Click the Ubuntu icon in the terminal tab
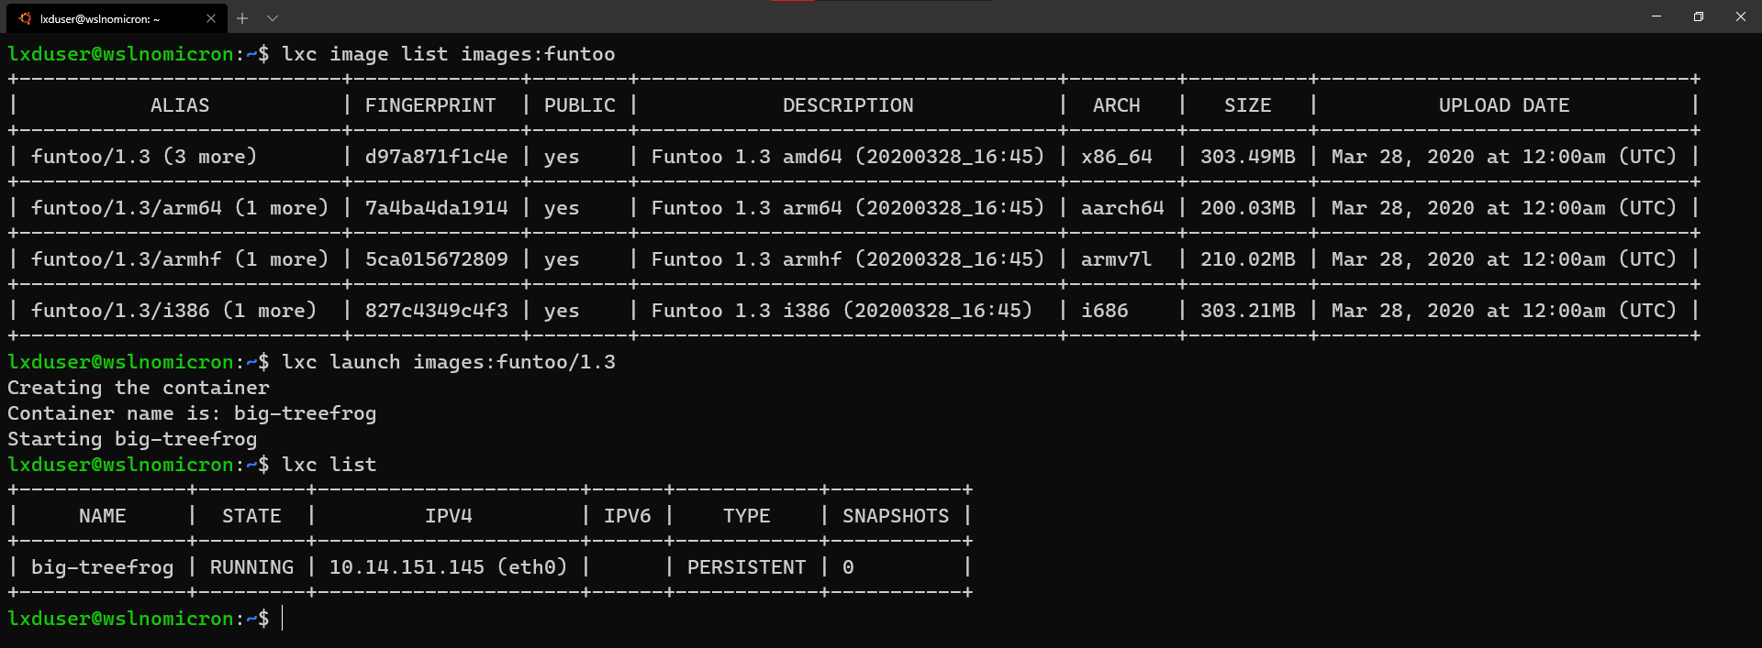This screenshot has width=1762, height=648. [x=26, y=18]
